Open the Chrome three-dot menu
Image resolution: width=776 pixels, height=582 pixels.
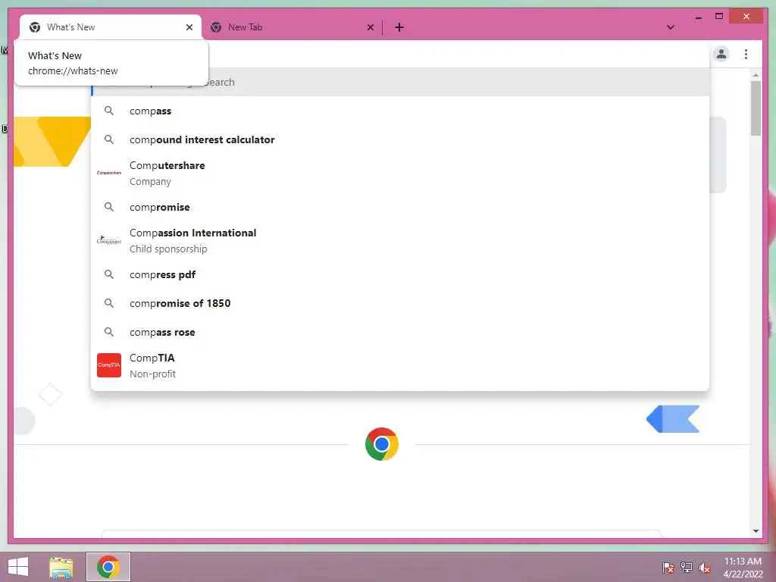746,54
